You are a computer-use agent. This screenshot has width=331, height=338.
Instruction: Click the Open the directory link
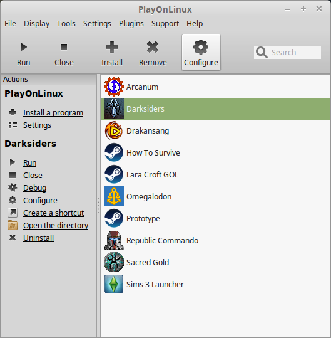coord(56,225)
